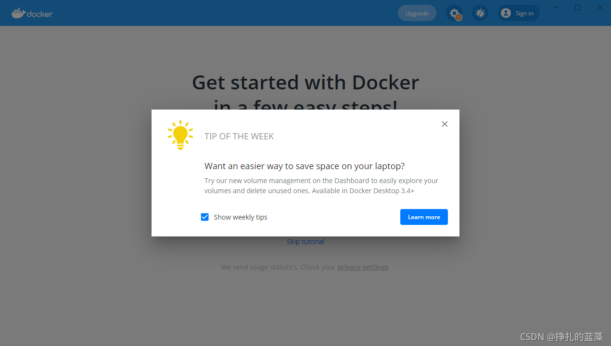Click the yellow lightbulb tip icon

pos(180,135)
